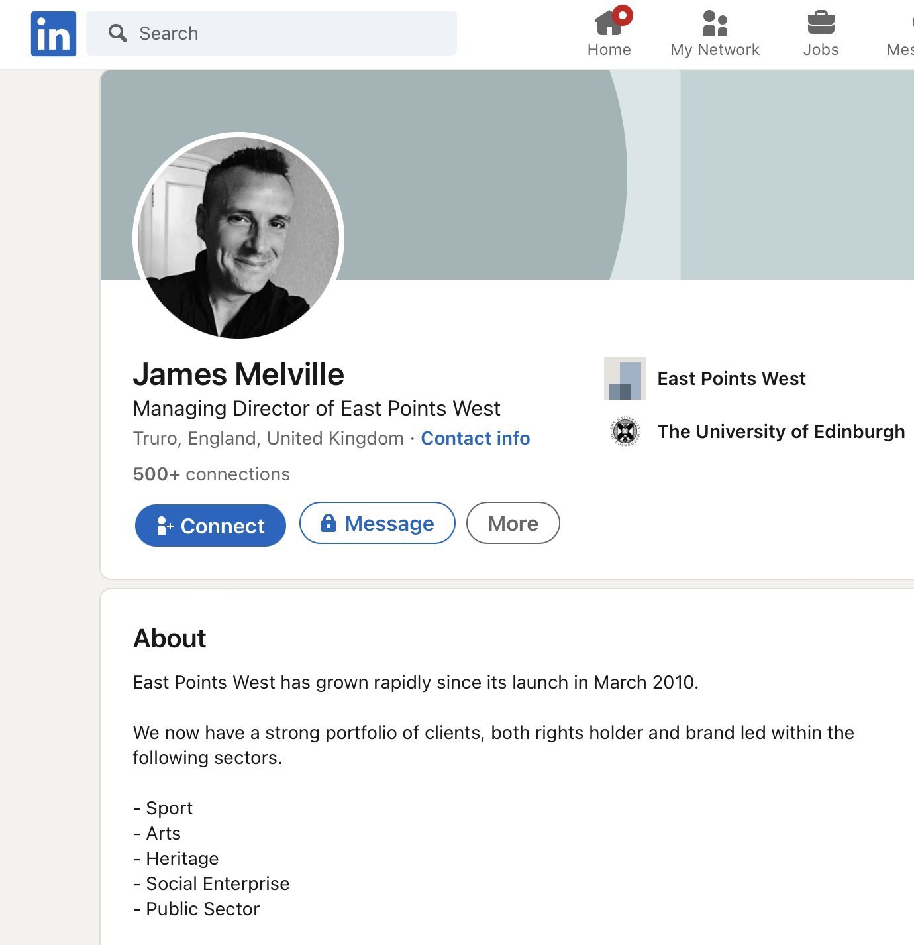The image size is (914, 945).
Task: Click the Connect button
Action: click(x=211, y=526)
